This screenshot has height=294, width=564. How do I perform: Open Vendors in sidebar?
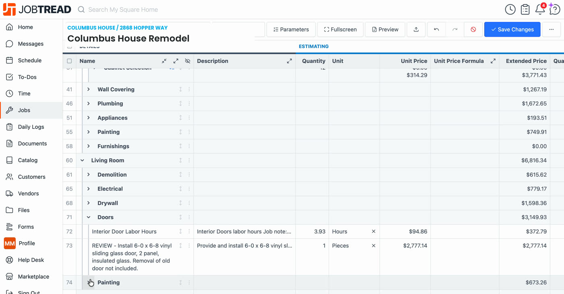click(x=31, y=193)
